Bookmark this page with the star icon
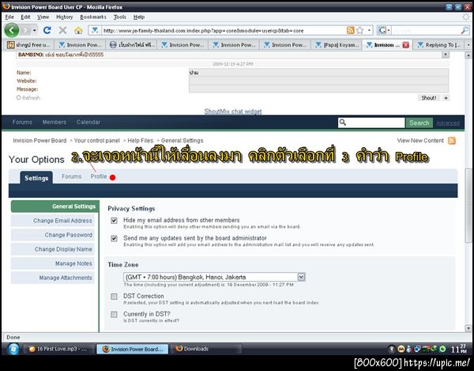 click(359, 30)
